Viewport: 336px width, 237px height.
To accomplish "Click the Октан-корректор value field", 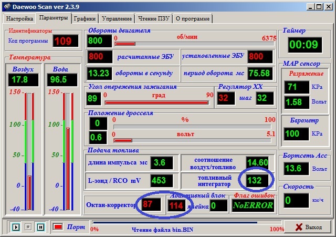I will point(148,204).
